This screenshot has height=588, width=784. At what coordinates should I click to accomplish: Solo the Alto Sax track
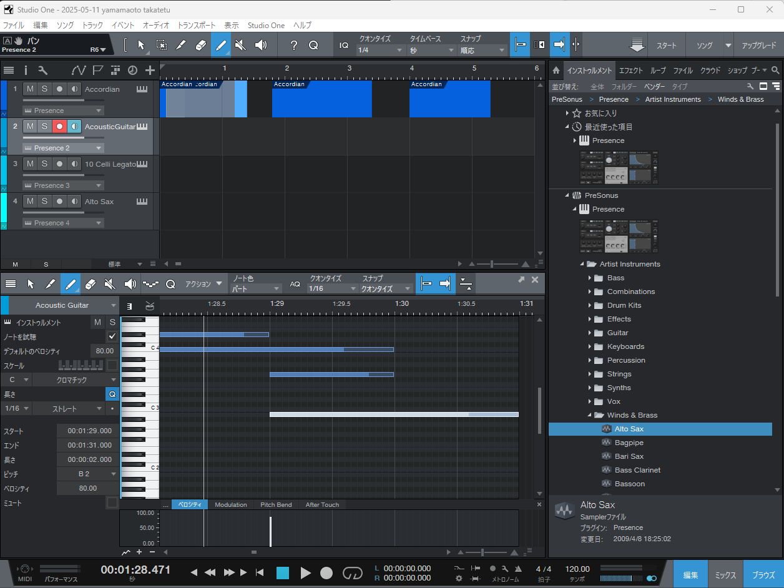[x=44, y=202]
